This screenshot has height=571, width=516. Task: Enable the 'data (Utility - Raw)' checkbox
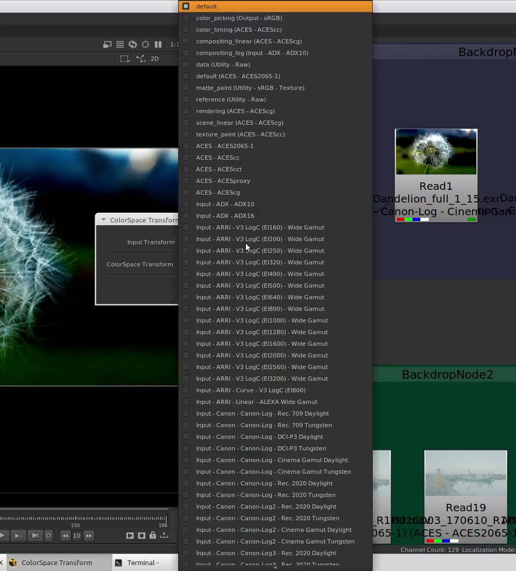[x=186, y=65]
